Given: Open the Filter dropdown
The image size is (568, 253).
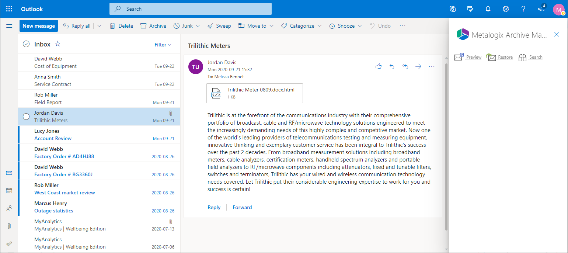Looking at the screenshot, I should (163, 45).
